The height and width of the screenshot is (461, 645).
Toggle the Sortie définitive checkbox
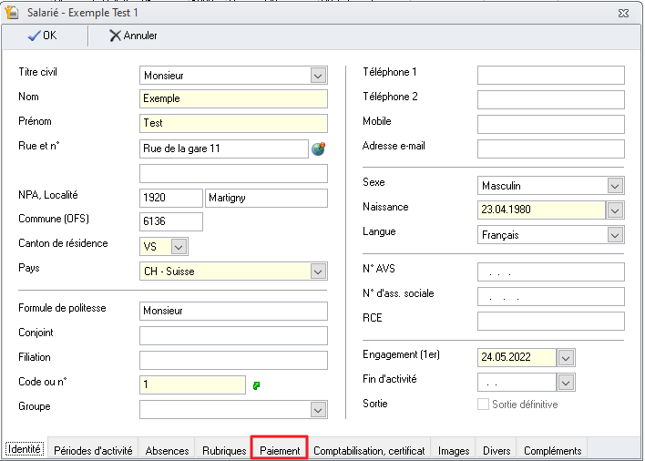click(x=483, y=405)
